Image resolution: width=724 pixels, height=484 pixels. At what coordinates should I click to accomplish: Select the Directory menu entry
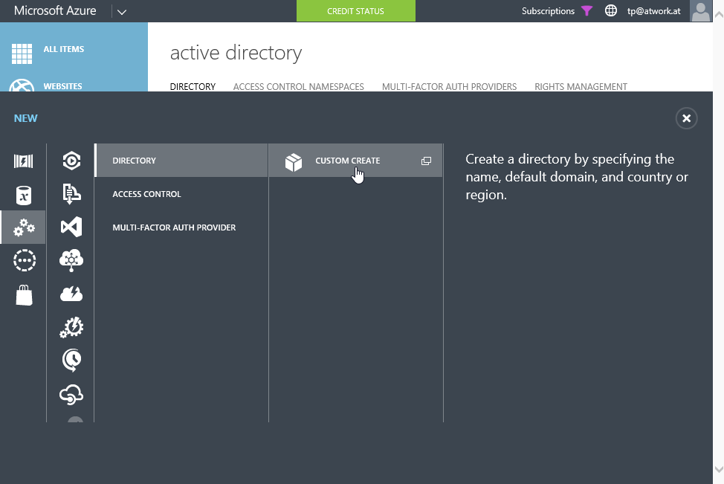click(181, 161)
